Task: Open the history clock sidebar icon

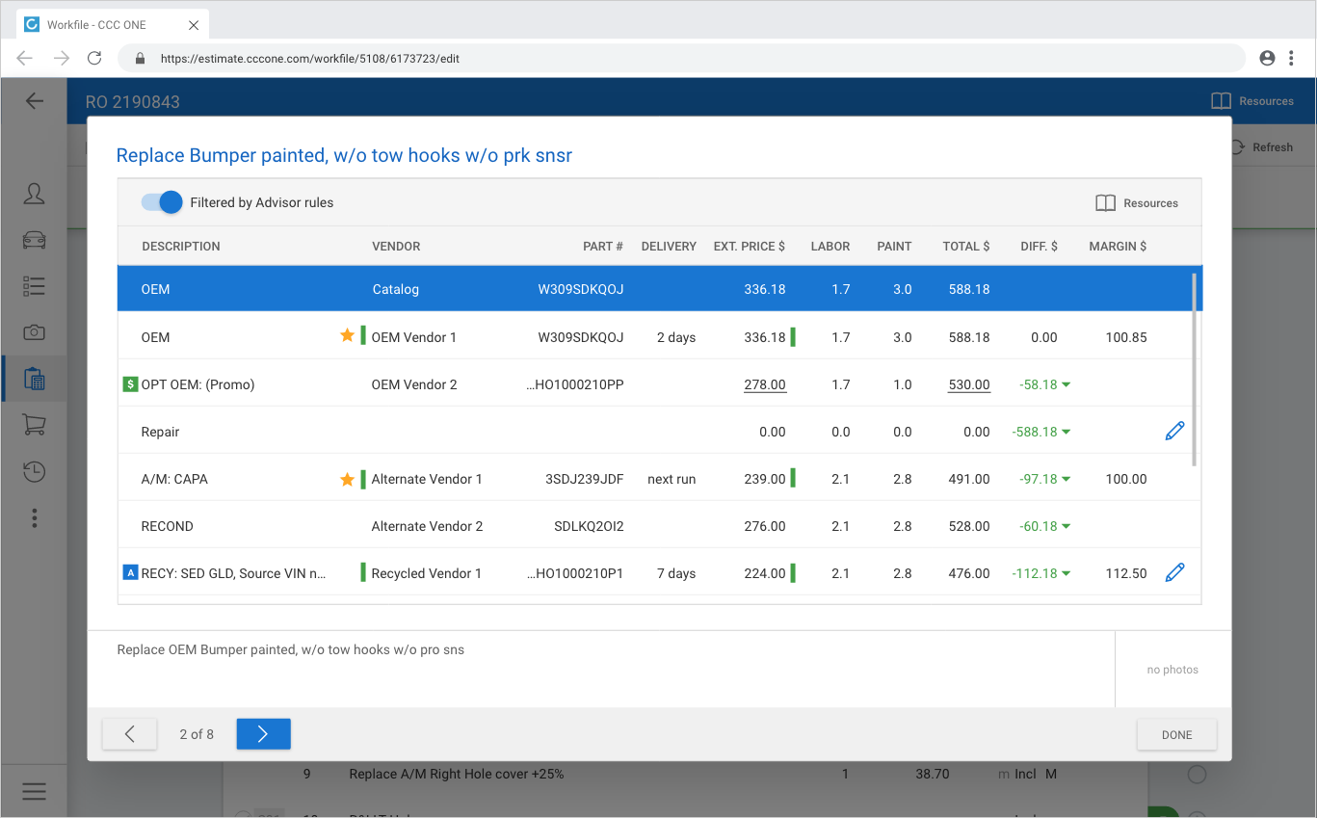Action: pos(34,471)
